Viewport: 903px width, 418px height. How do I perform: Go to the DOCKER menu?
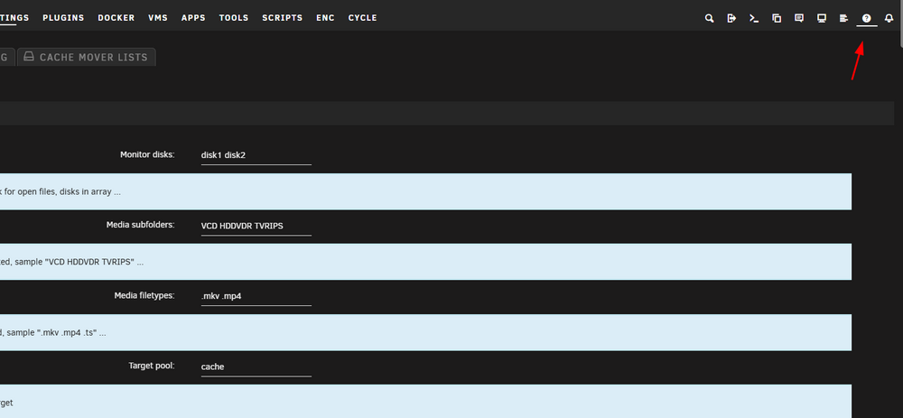116,18
